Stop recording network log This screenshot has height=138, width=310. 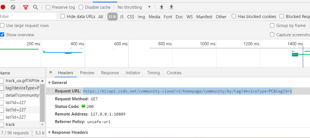(x=3, y=7)
